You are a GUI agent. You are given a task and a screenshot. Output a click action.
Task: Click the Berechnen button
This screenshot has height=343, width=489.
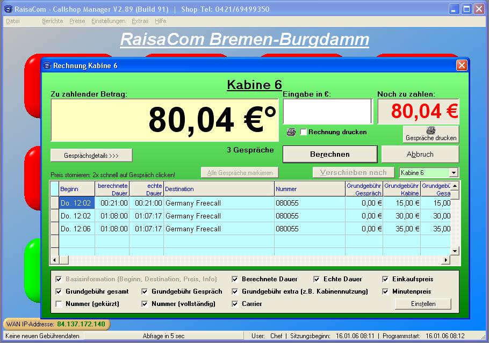(330, 154)
